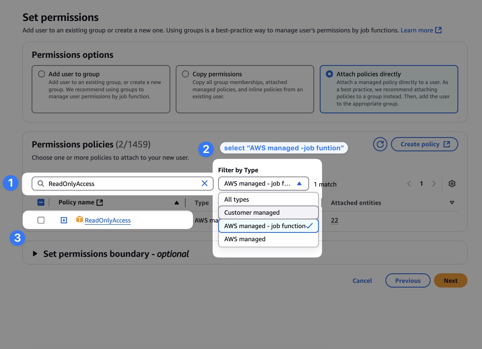Choose AWS managed filter option
This screenshot has height=349, width=482.
[268, 239]
